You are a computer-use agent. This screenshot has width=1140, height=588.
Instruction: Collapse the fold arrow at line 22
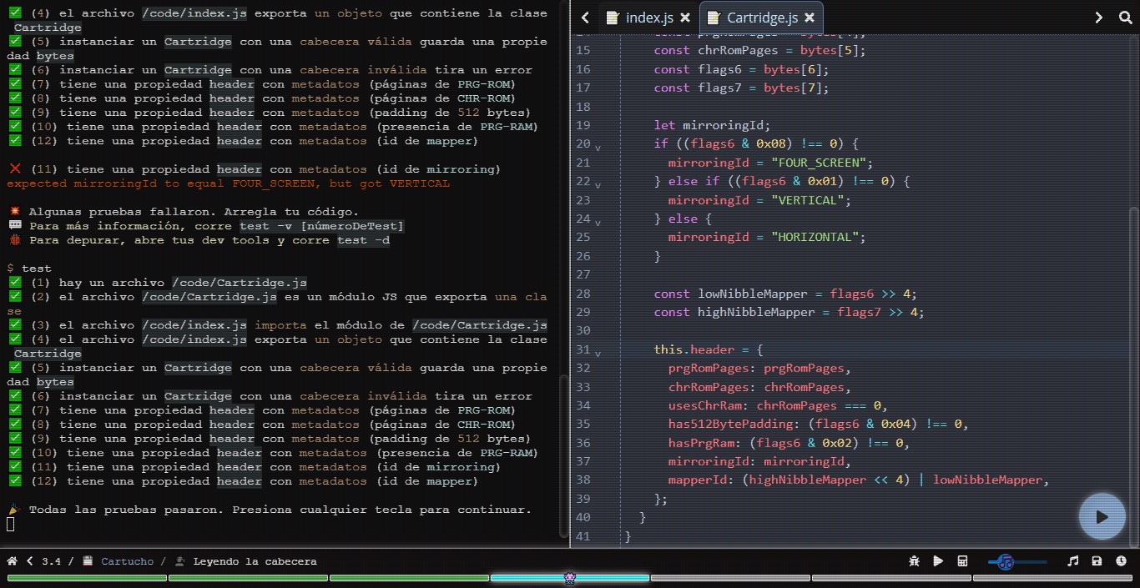pyautogui.click(x=598, y=184)
